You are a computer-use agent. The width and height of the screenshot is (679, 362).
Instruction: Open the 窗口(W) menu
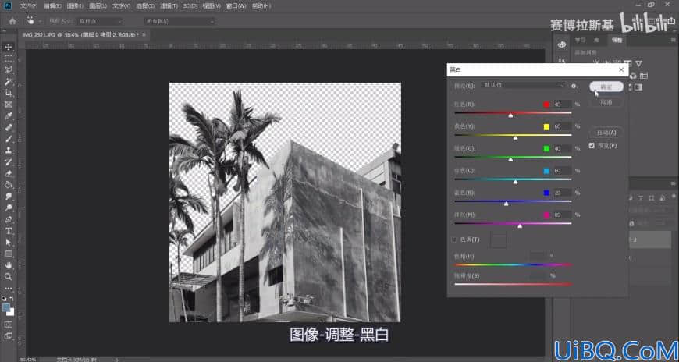tap(236, 6)
